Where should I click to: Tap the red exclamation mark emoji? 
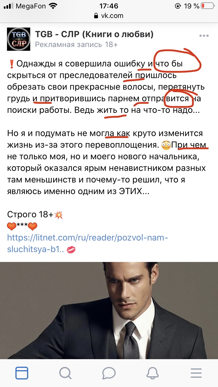[x=12, y=64]
